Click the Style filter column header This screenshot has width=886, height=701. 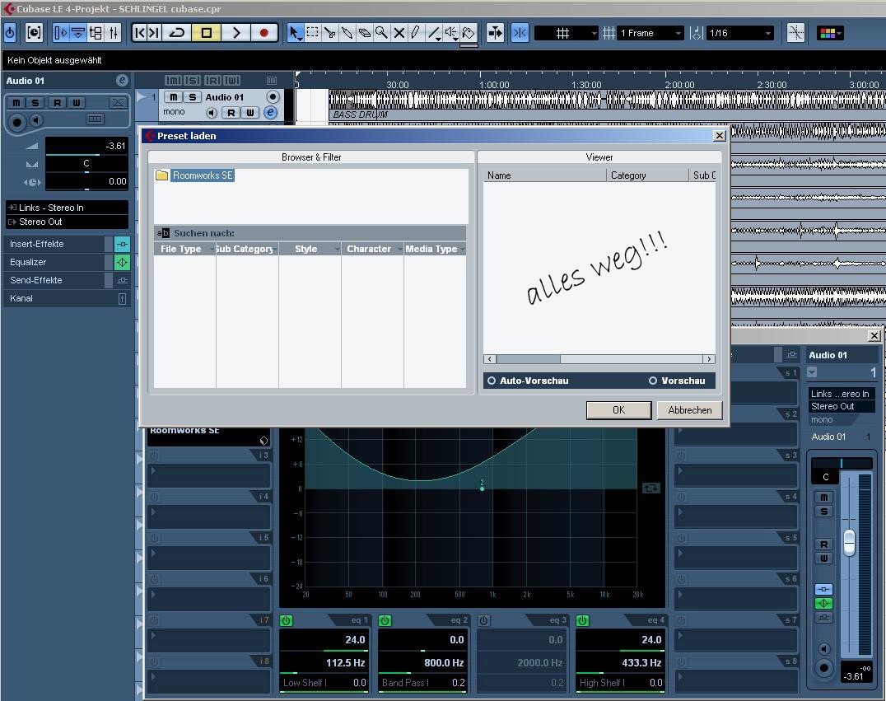tap(310, 250)
